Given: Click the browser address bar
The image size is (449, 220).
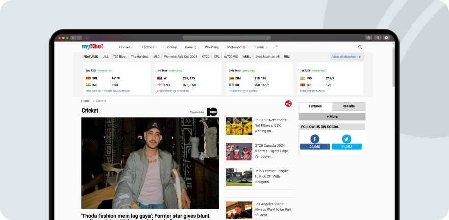Looking at the screenshot, I should pyautogui.click(x=227, y=38).
